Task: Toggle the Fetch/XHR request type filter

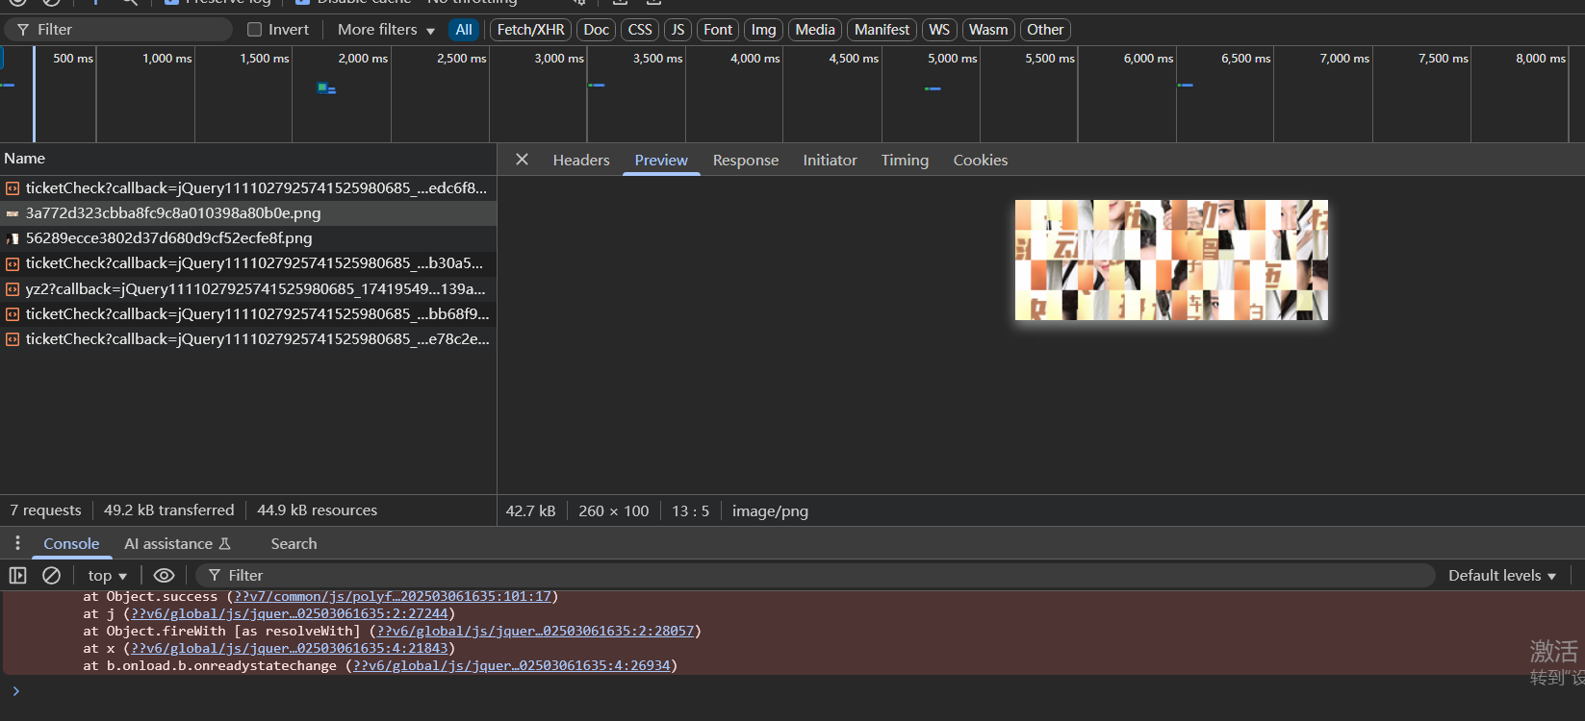Action: coord(530,30)
